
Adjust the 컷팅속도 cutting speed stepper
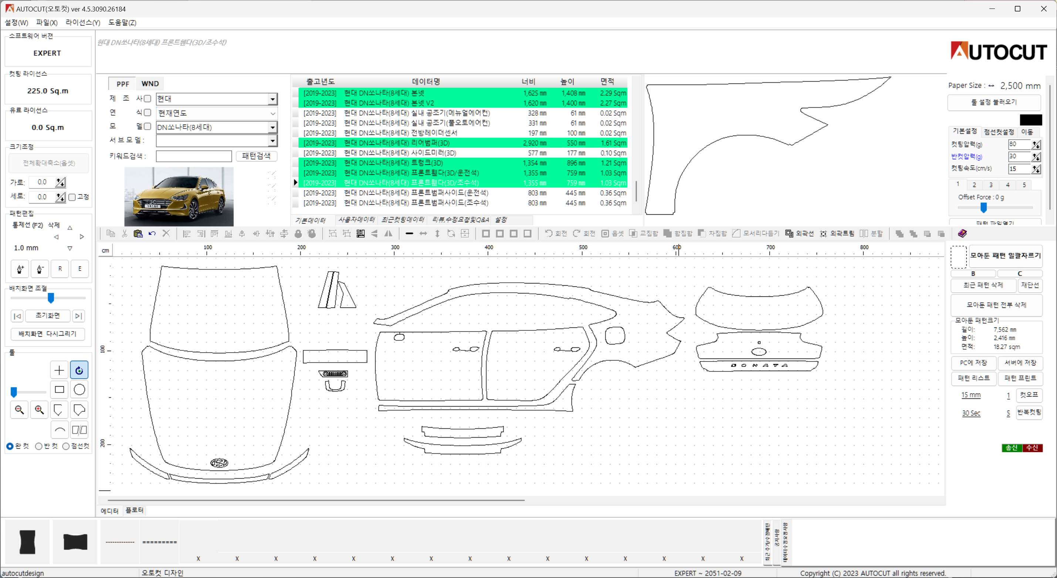pyautogui.click(x=1036, y=169)
